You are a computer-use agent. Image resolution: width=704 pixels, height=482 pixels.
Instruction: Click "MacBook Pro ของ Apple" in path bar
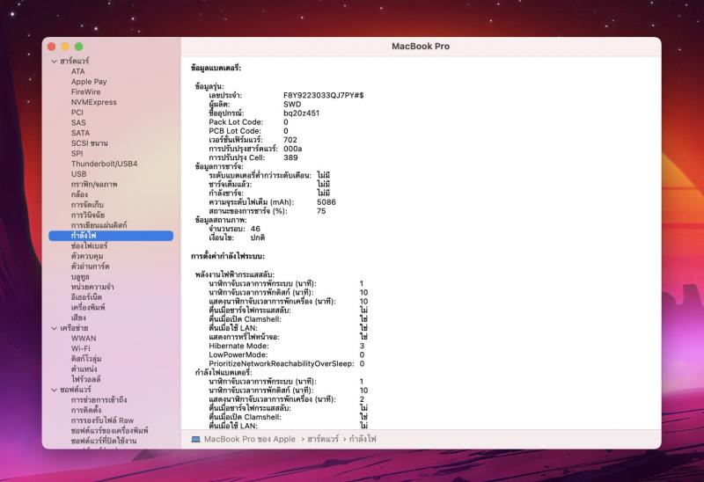pyautogui.click(x=249, y=438)
